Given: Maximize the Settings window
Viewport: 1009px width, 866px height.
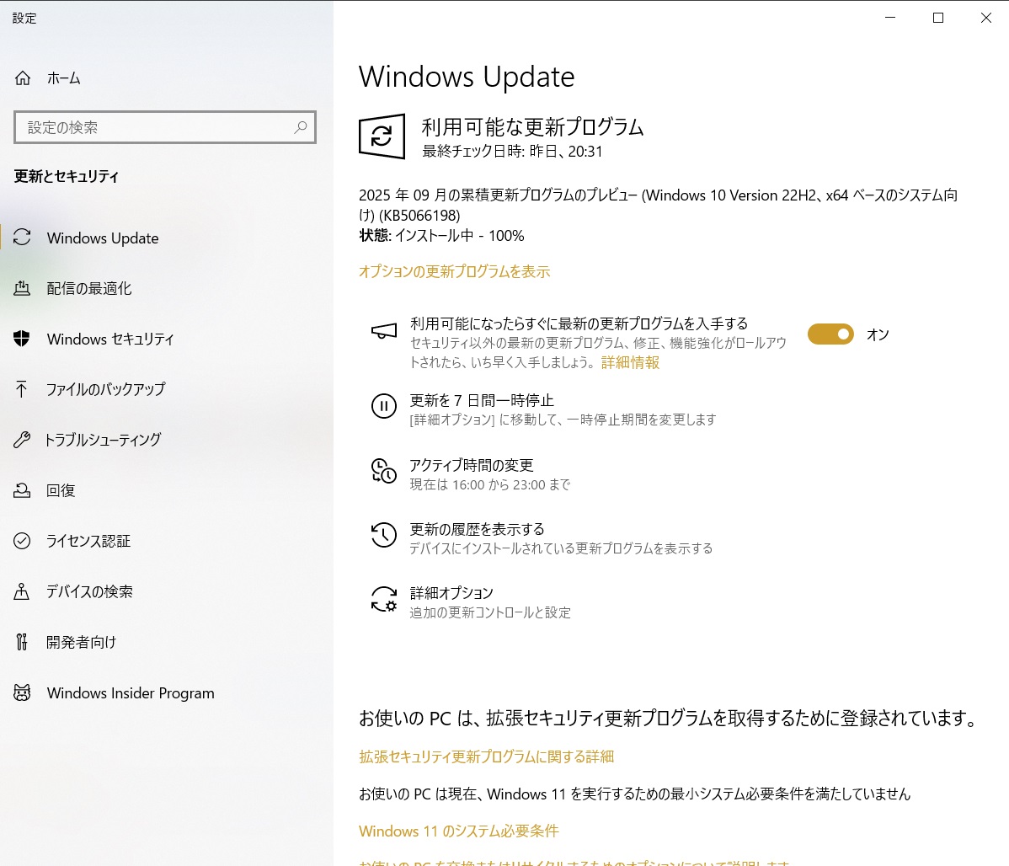Looking at the screenshot, I should [937, 18].
